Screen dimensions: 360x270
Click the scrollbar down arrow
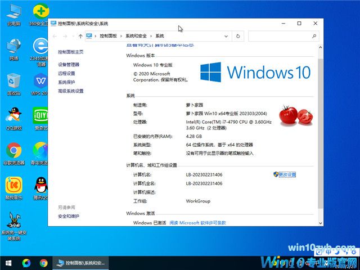click(320, 223)
